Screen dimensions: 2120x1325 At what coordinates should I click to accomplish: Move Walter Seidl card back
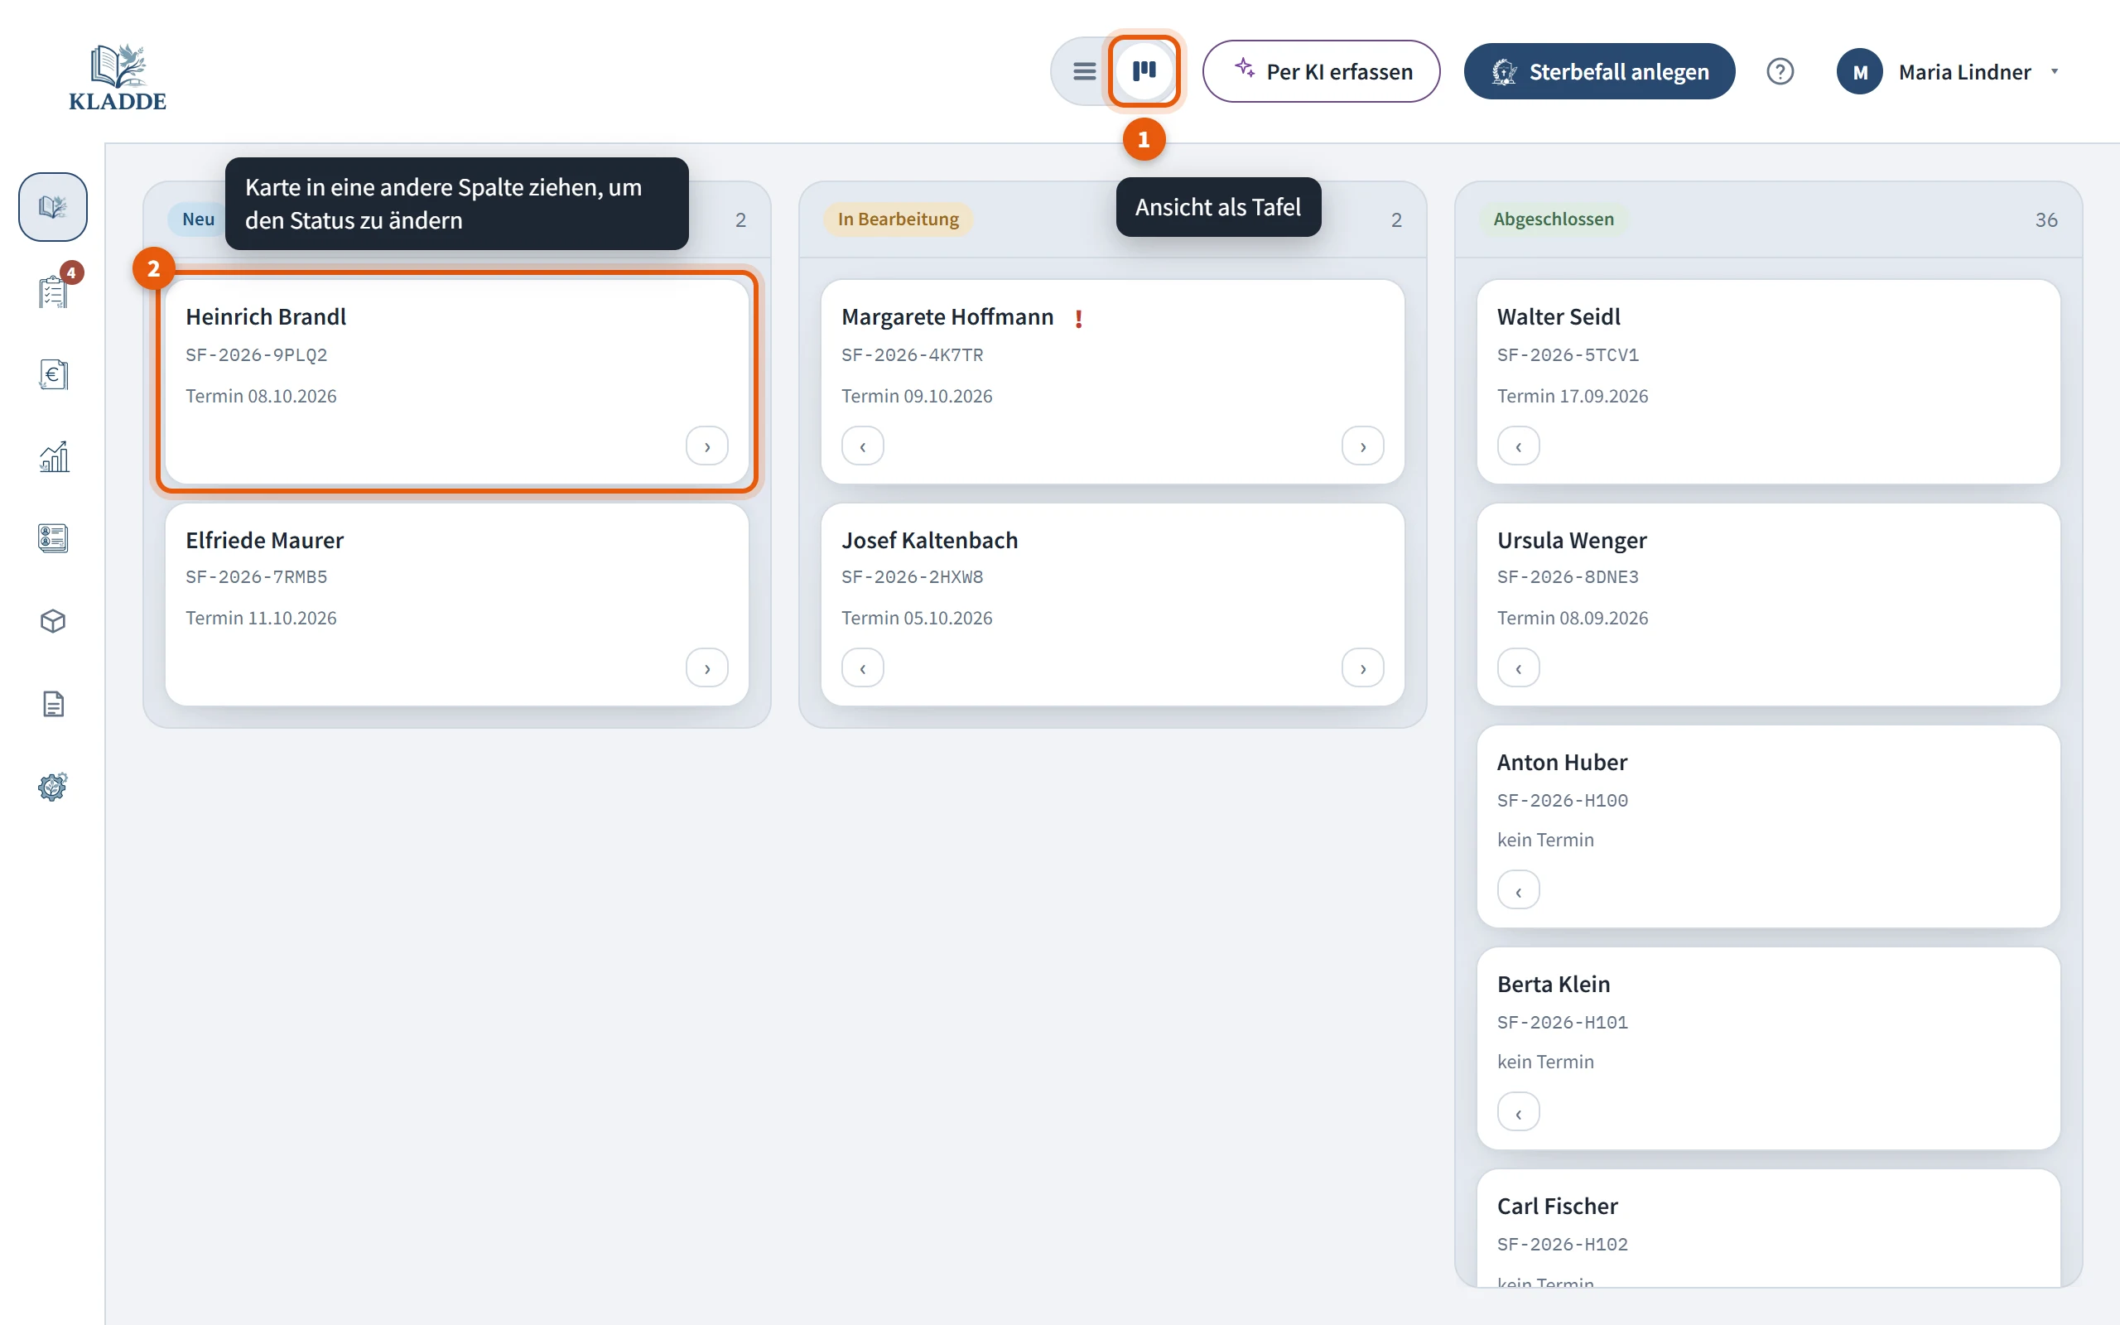click(x=1518, y=446)
